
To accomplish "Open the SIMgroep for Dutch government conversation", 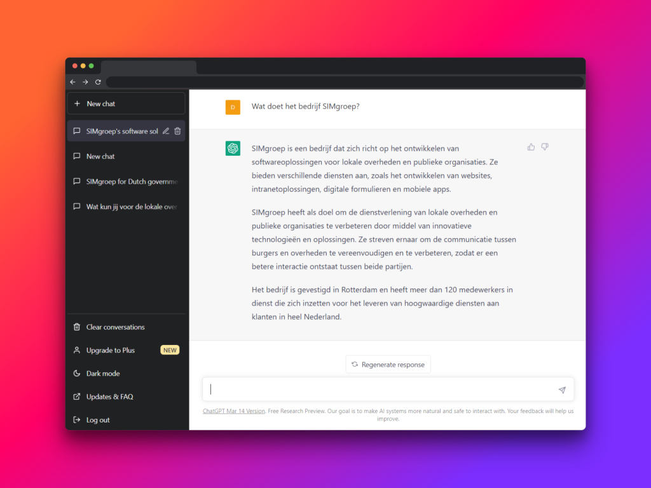I will pyautogui.click(x=127, y=181).
